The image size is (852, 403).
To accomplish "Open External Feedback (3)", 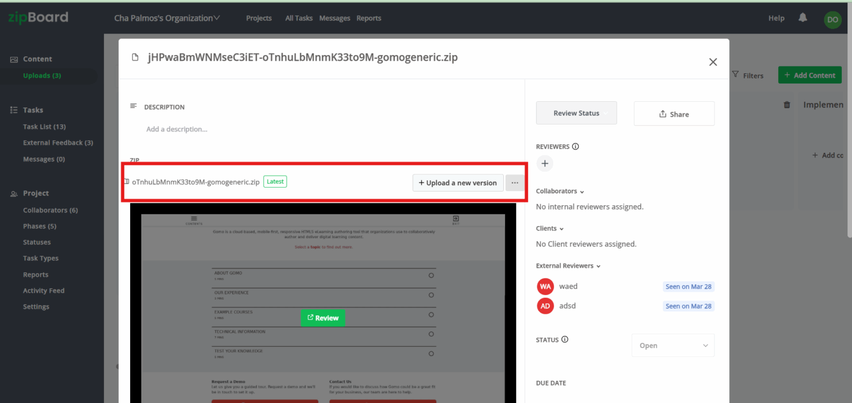I will pyautogui.click(x=58, y=143).
